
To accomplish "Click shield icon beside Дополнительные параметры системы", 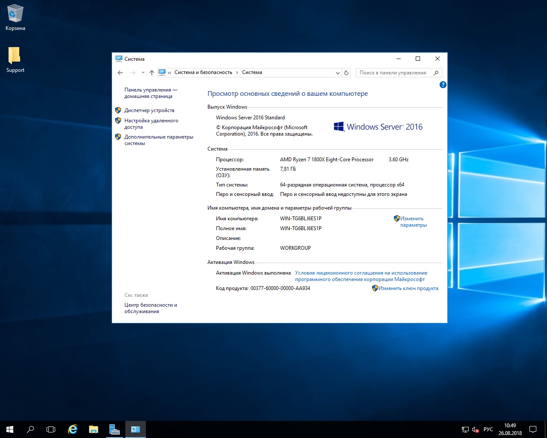I will (x=118, y=137).
